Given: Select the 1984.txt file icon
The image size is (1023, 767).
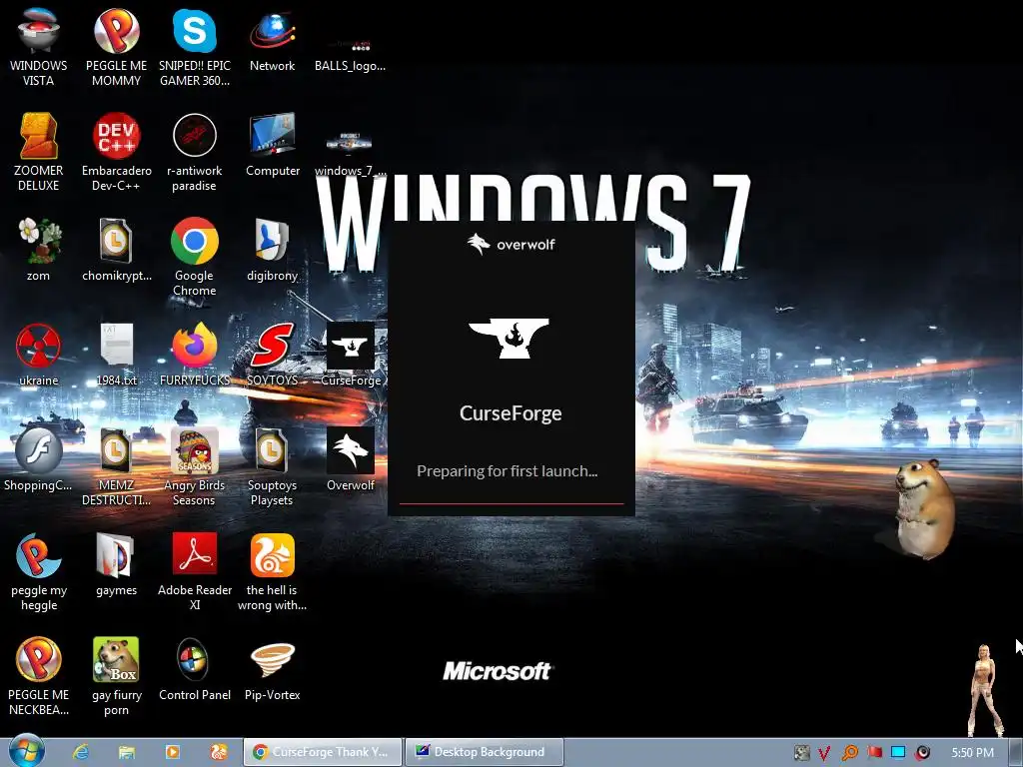Looking at the screenshot, I should [116, 355].
